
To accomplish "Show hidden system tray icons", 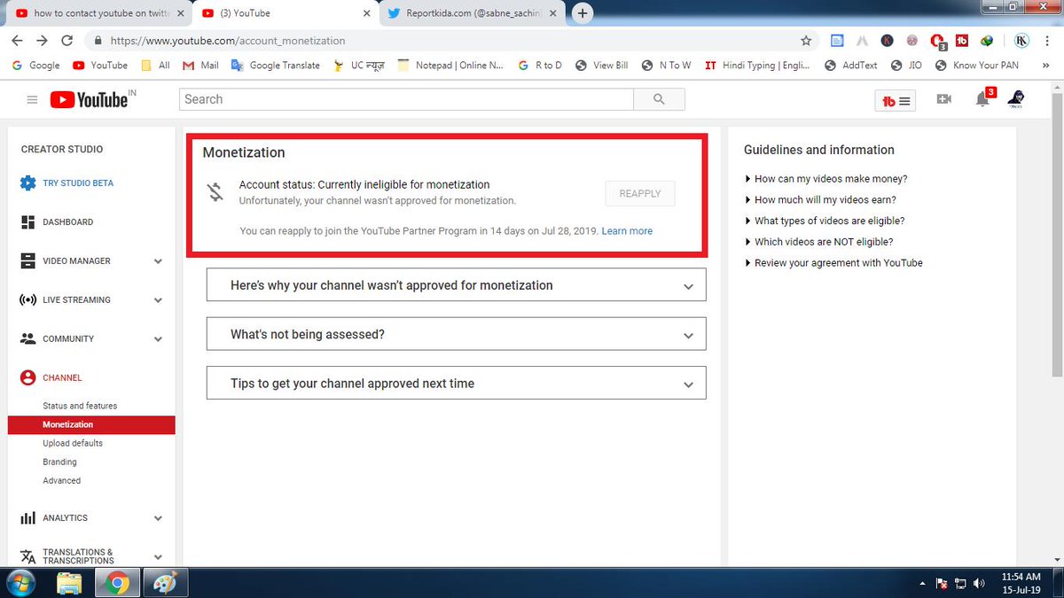I will click(x=924, y=584).
